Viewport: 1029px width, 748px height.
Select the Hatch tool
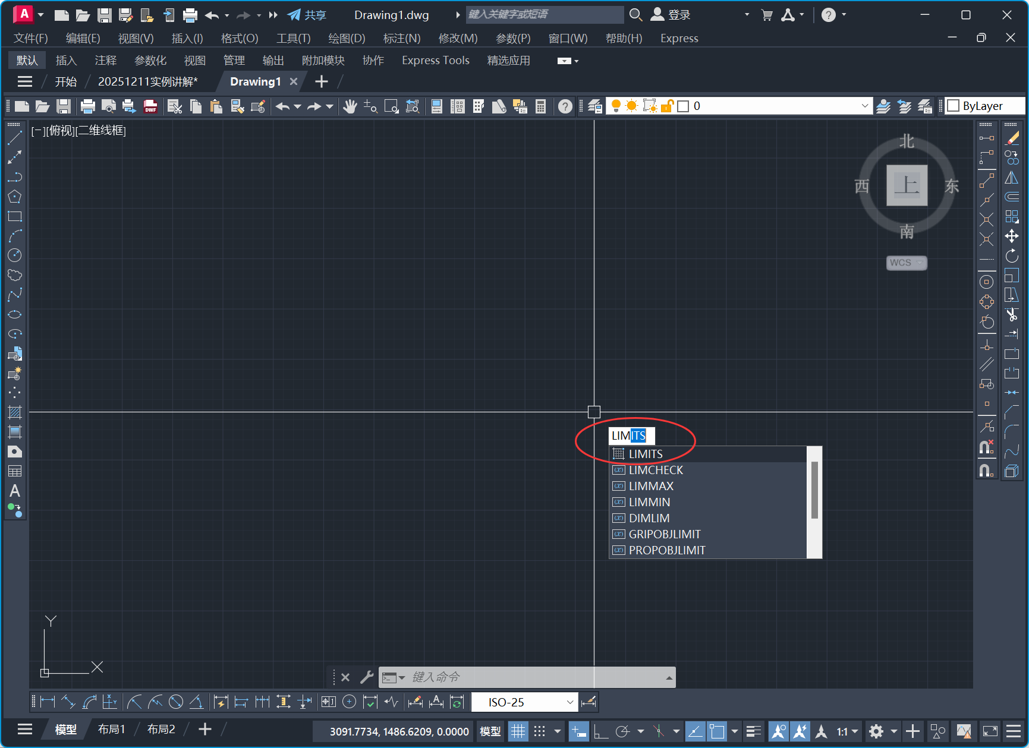(x=15, y=412)
